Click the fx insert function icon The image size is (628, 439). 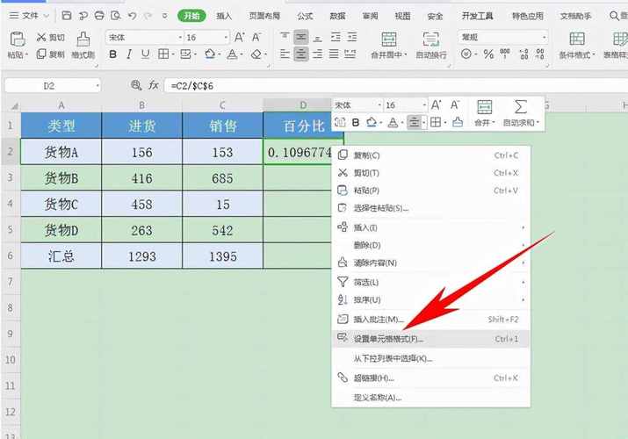(154, 85)
